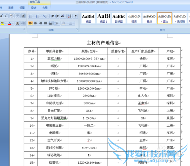Click the 序号 header cell
190x166 pixels.
point(31,51)
